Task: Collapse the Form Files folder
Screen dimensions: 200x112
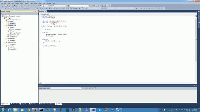Action: click(x=4, y=22)
